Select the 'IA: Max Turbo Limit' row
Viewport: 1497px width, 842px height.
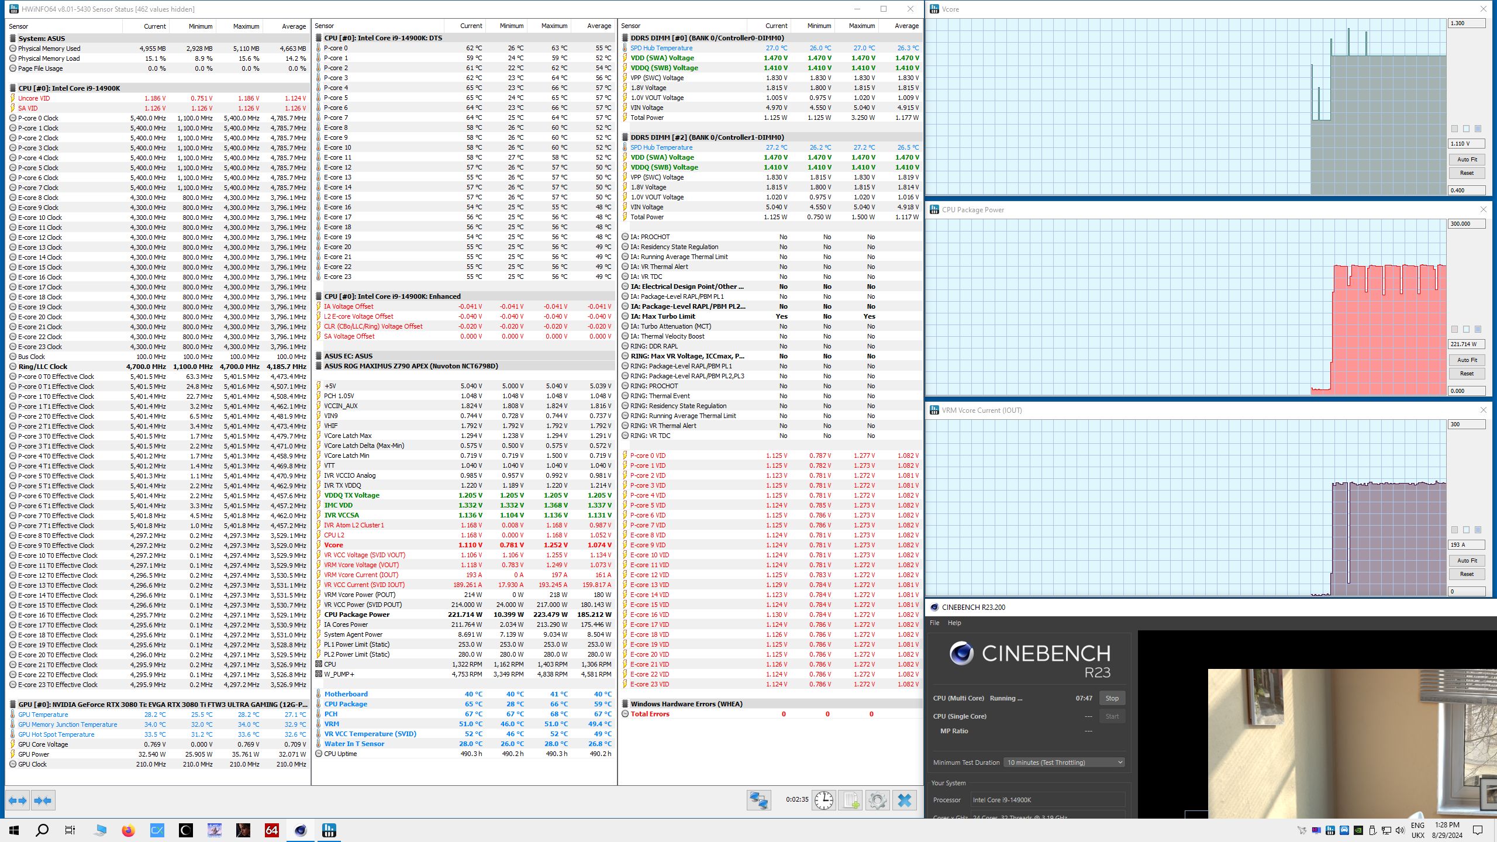point(771,316)
